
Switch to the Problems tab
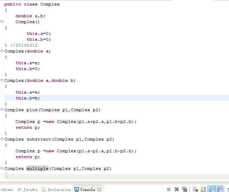click(x=7, y=190)
